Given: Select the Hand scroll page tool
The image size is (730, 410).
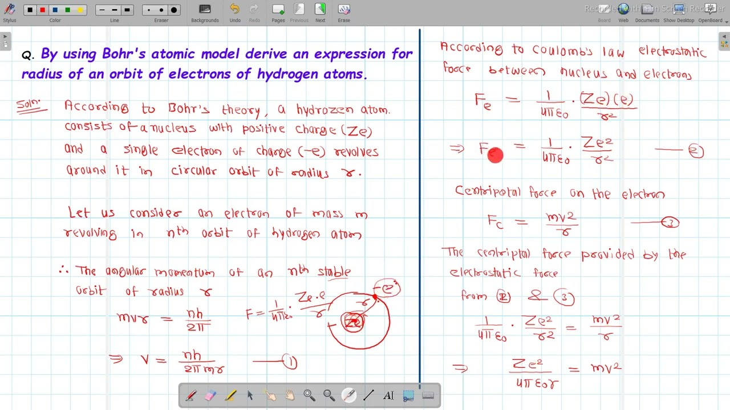Looking at the screenshot, I should pyautogui.click(x=290, y=395).
